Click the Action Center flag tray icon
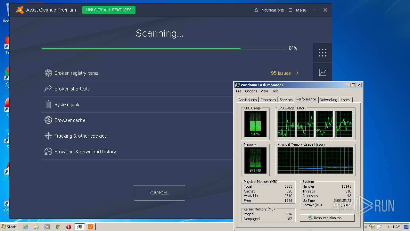Screen dimensions: 410x231 [380, 227]
